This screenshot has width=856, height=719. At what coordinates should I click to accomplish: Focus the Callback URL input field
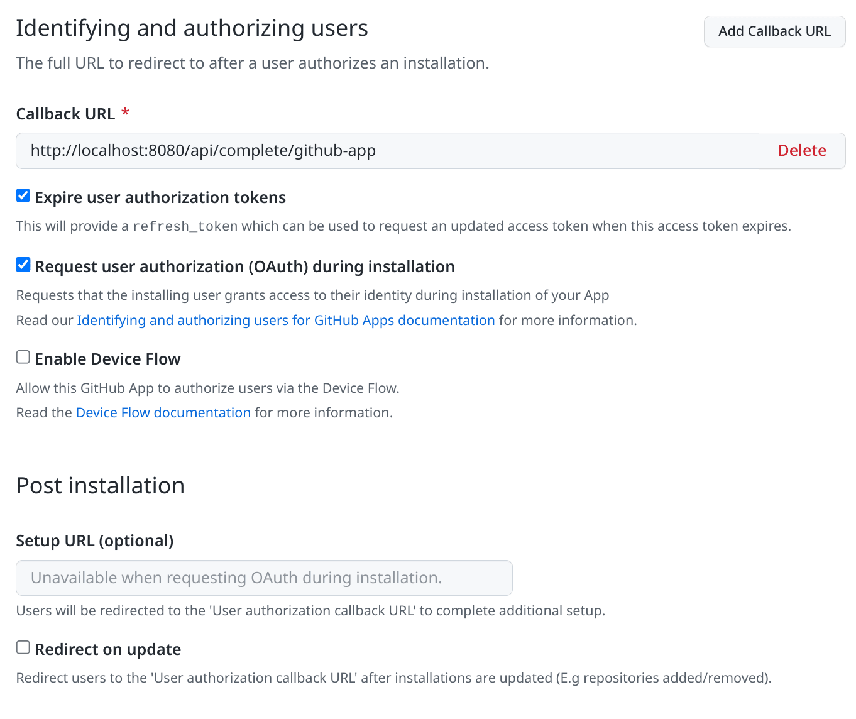(387, 151)
